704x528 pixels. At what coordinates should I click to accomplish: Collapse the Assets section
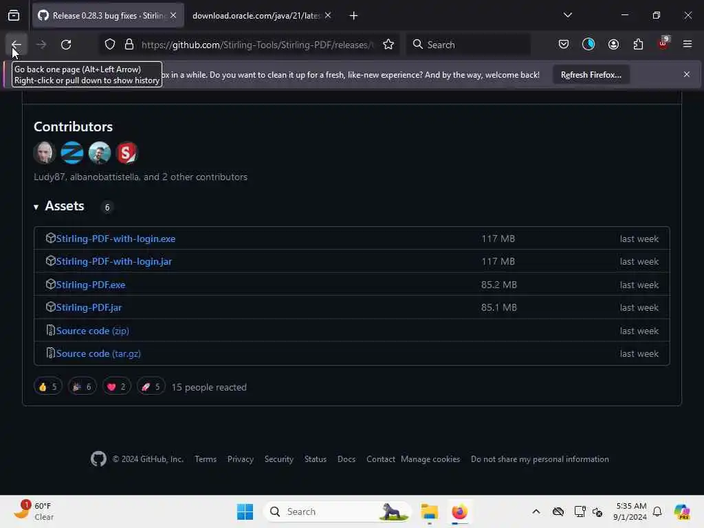59,206
